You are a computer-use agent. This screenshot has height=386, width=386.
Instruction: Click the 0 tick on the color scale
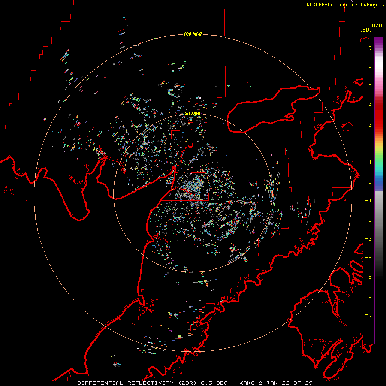pos(370,182)
